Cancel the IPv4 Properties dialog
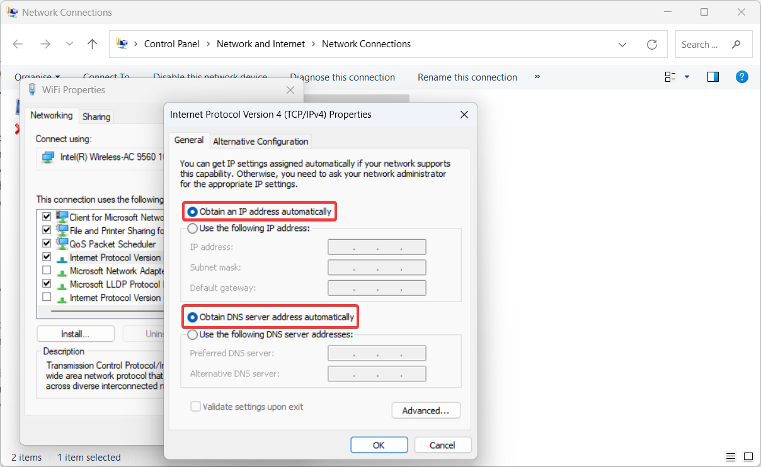 click(x=442, y=445)
